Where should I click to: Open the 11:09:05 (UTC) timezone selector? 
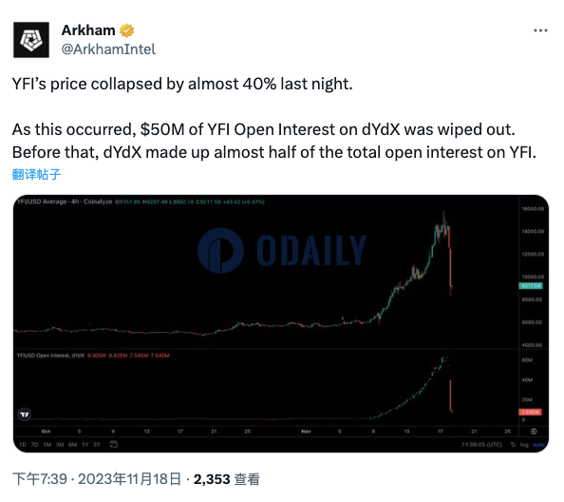pos(481,445)
